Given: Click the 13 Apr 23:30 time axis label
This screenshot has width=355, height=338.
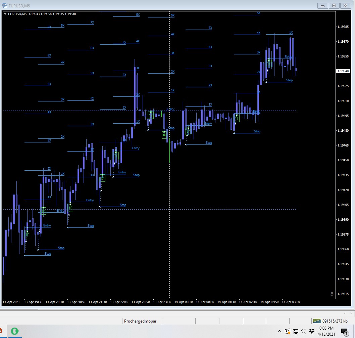Looking at the screenshot, I should coord(162,302).
